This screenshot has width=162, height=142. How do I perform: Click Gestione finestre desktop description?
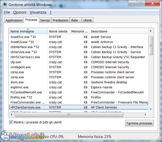(x=109, y=82)
